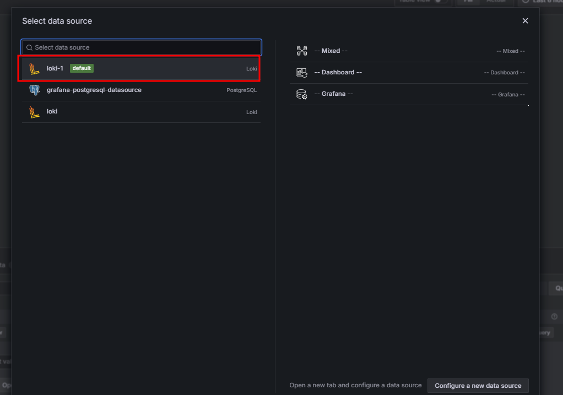Click Configure a new data source button
The width and height of the screenshot is (563, 395).
tap(478, 386)
